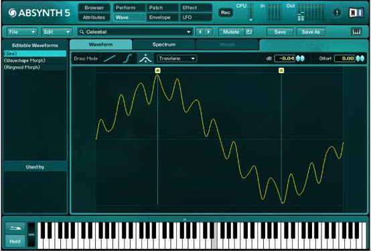Click the mutate retry icon

coord(249,32)
